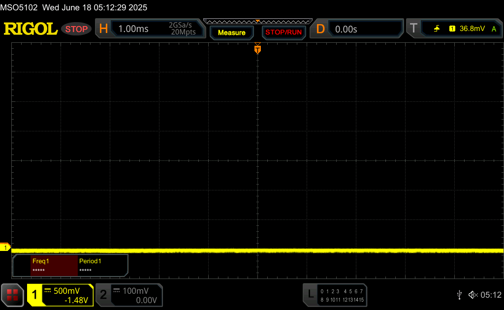Click channel 2 100mV vertical scale
Image resolution: width=504 pixels, height=310 pixels.
(136, 291)
